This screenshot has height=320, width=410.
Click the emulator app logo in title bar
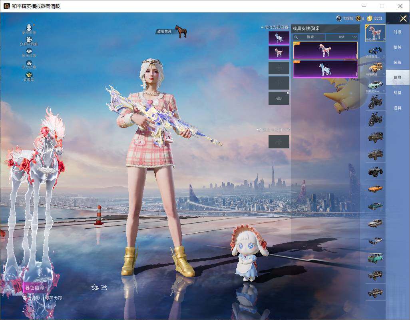(x=6, y=6)
